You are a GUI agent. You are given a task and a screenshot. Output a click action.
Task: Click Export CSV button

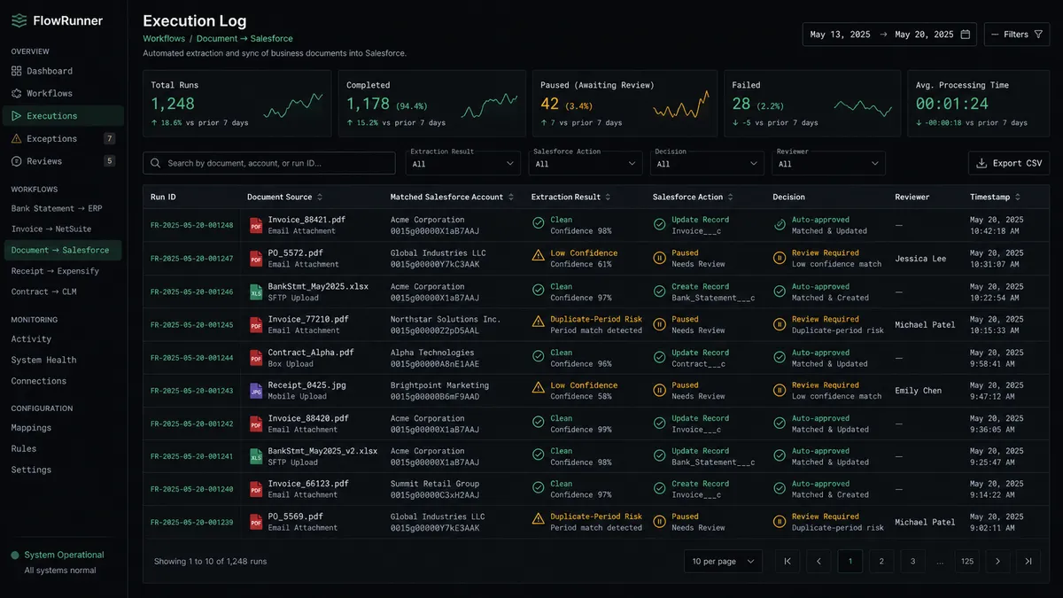[x=1009, y=163]
